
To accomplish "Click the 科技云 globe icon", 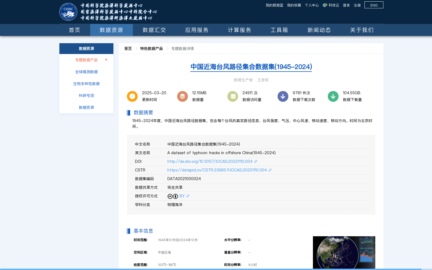I will 325,5.
